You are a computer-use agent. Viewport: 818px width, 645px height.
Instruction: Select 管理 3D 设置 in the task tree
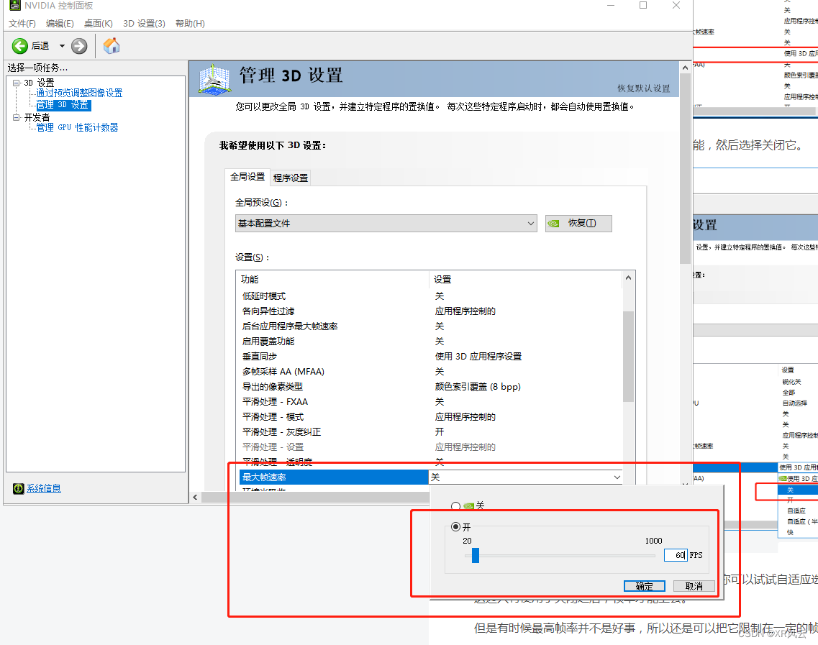[63, 105]
